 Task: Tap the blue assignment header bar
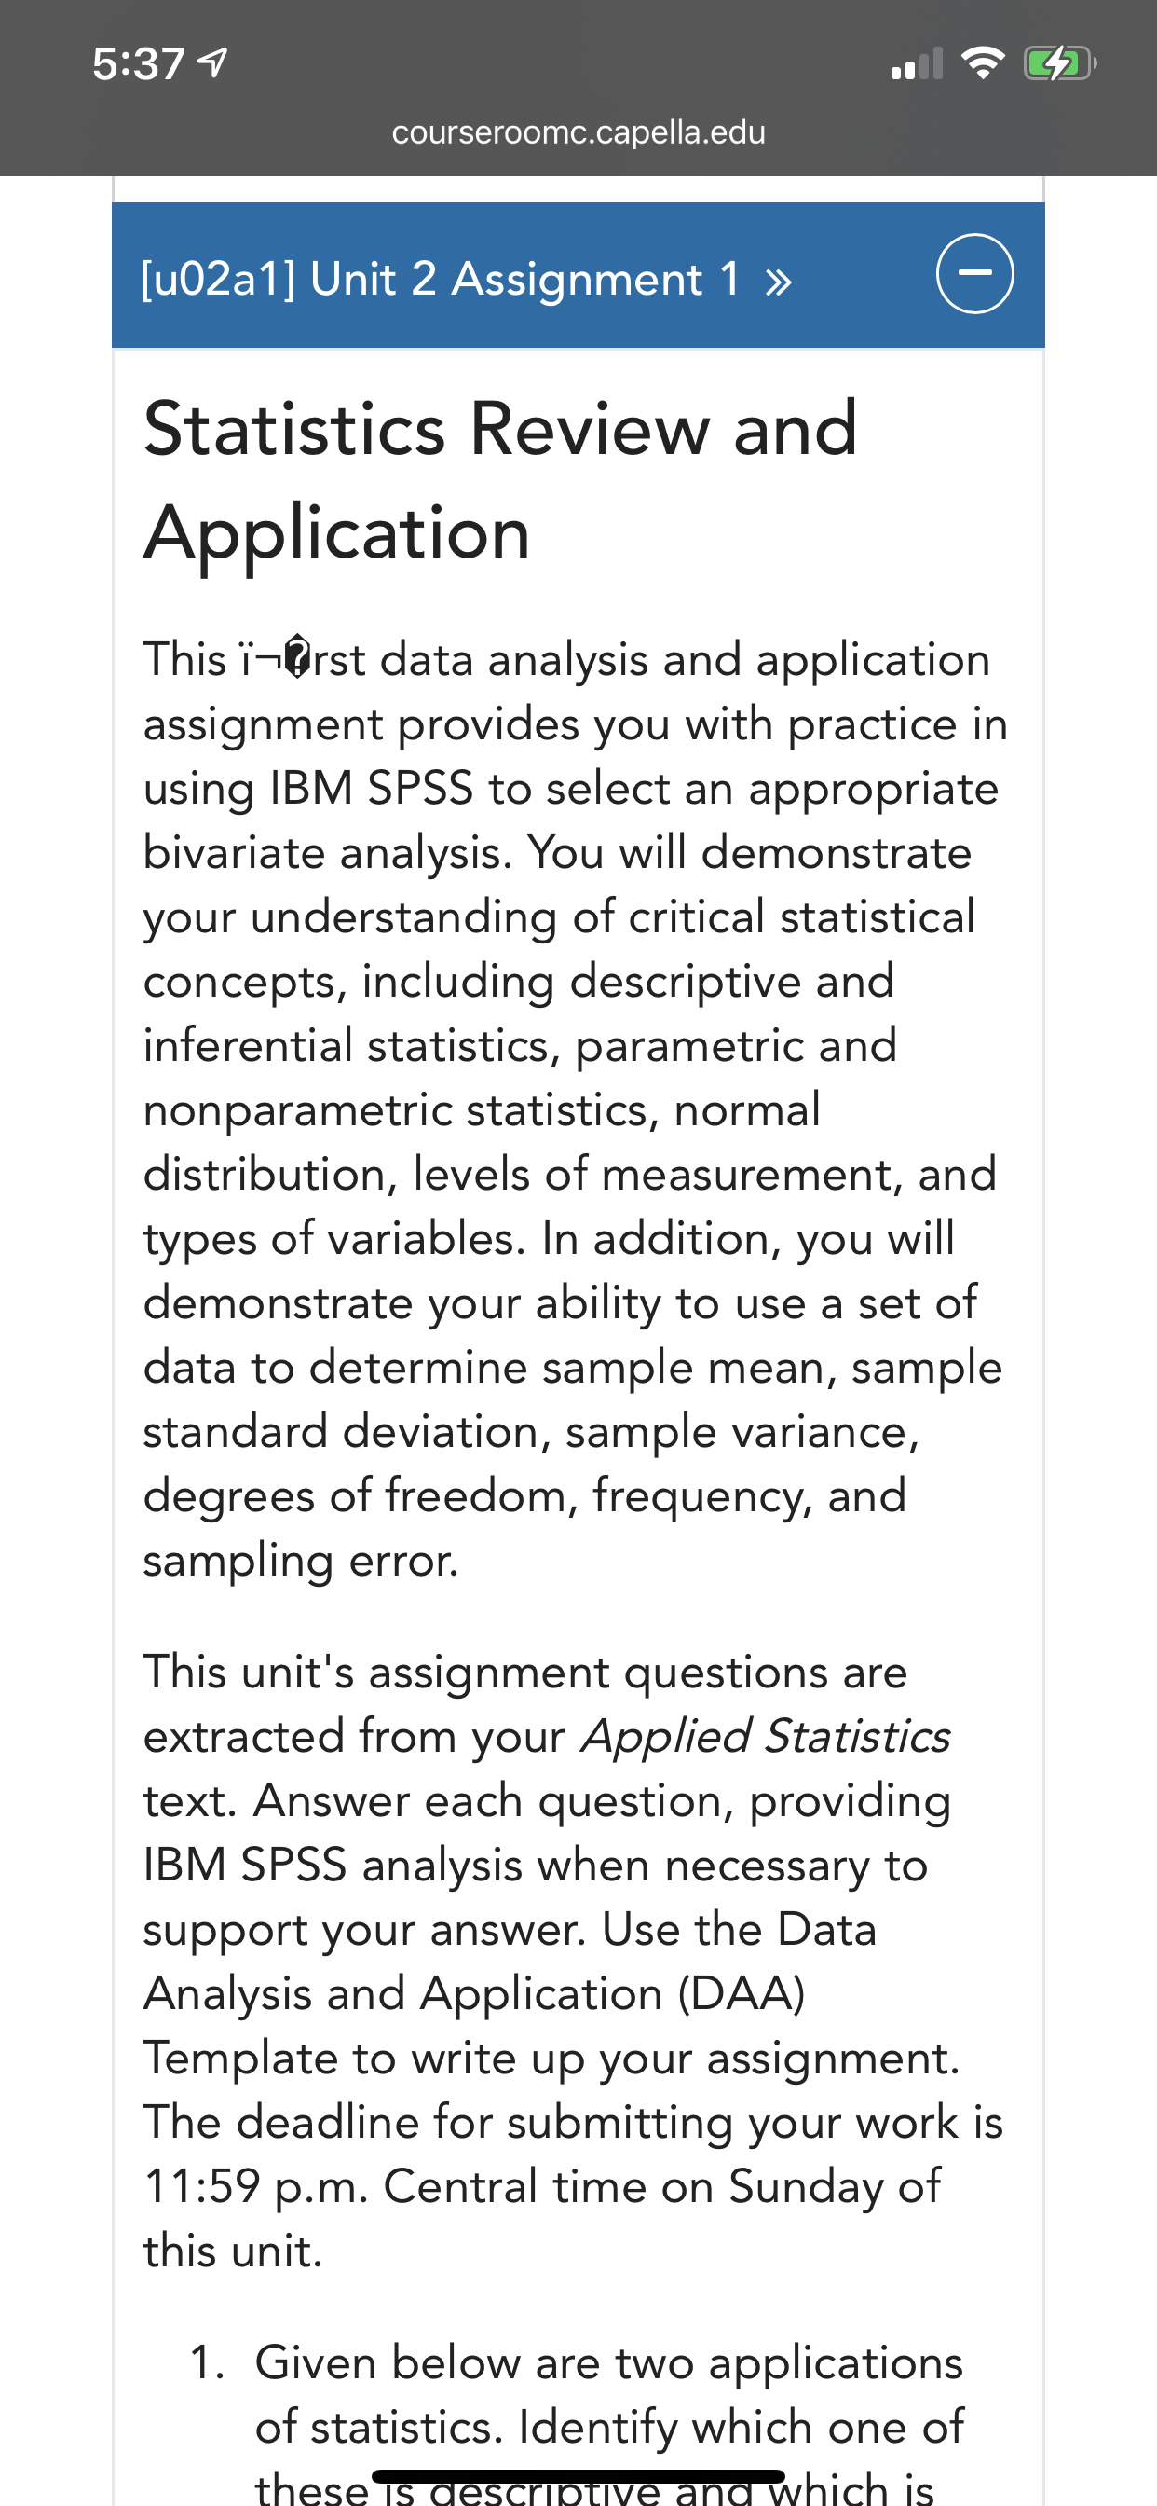coord(578,275)
